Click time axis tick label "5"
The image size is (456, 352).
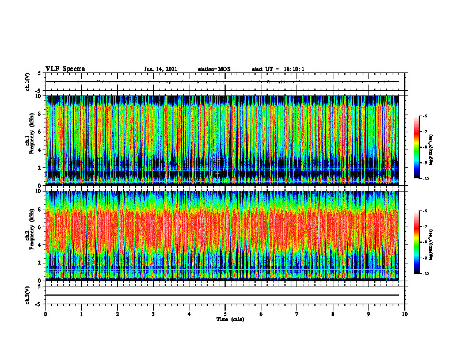point(225,314)
